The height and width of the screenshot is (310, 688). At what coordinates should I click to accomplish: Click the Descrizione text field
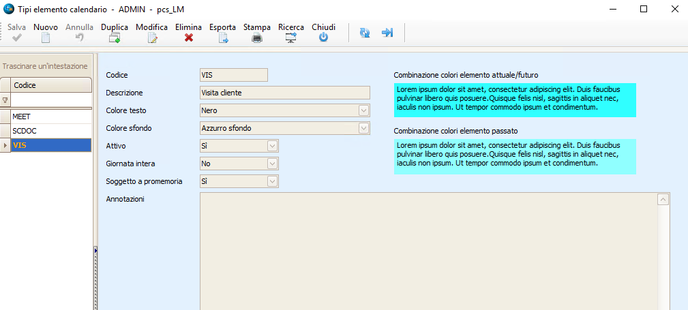coord(284,93)
